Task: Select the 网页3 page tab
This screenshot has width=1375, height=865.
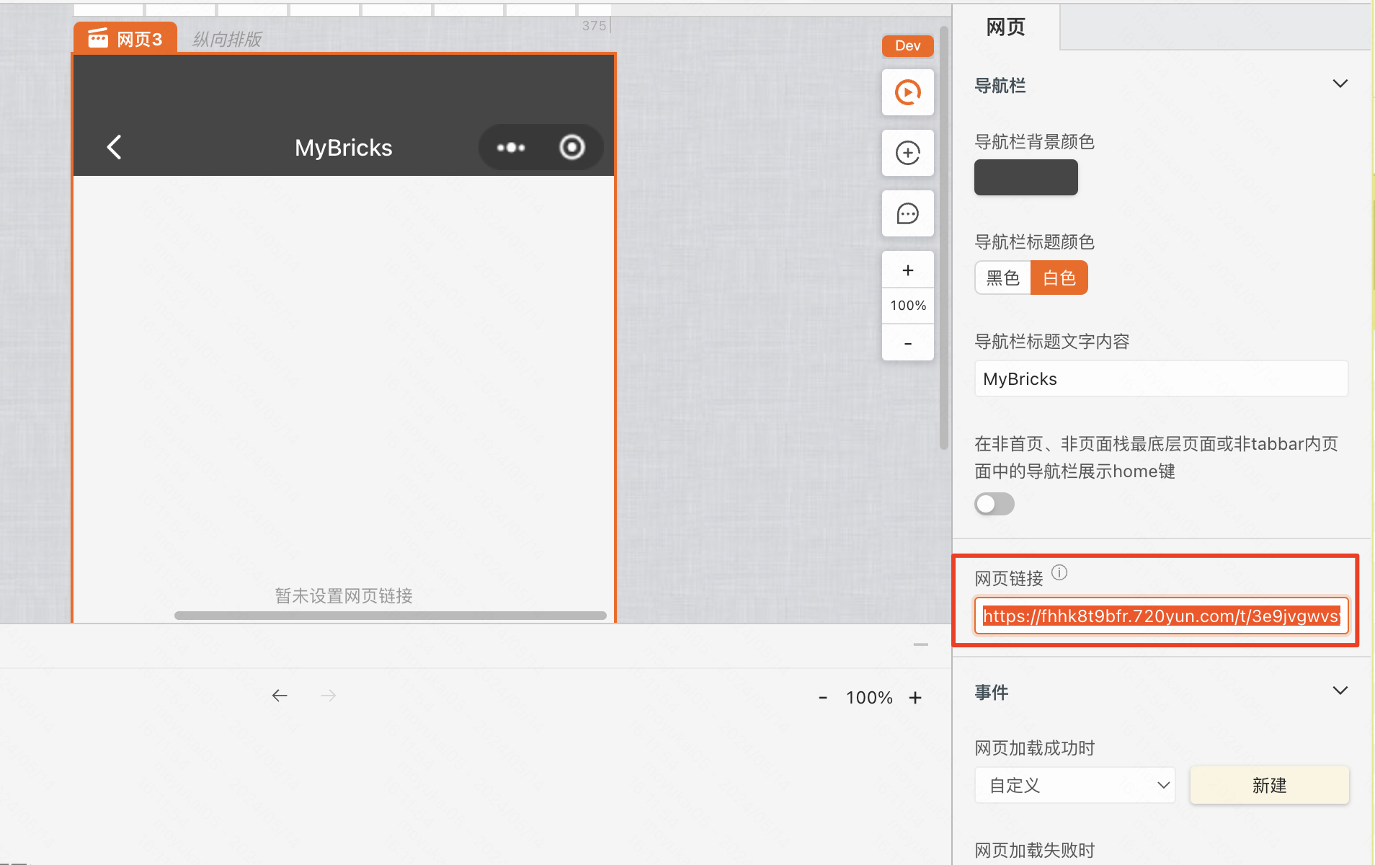Action: tap(126, 38)
